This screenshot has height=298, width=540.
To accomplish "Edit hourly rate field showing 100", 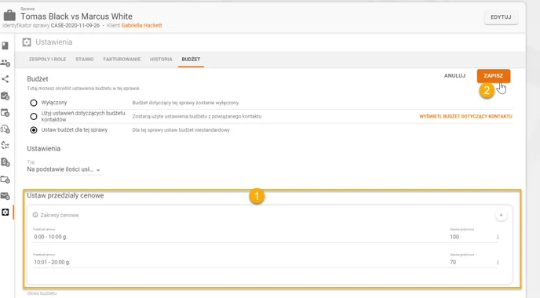I will pyautogui.click(x=471, y=237).
